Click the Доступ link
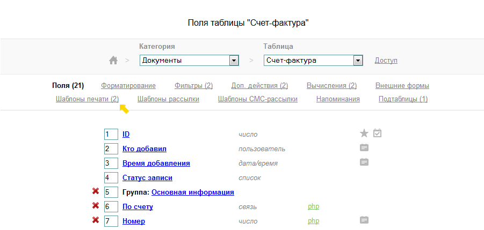Viewport: 484px width, 230px height. click(x=386, y=61)
